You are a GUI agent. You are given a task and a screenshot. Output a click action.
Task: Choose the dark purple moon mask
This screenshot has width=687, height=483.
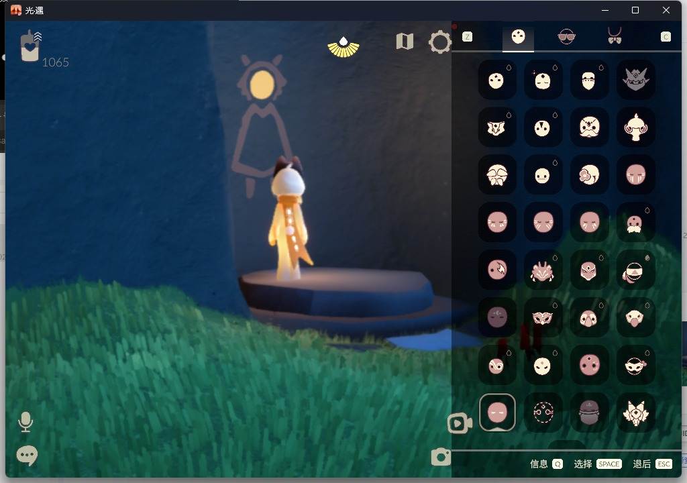tap(497, 317)
